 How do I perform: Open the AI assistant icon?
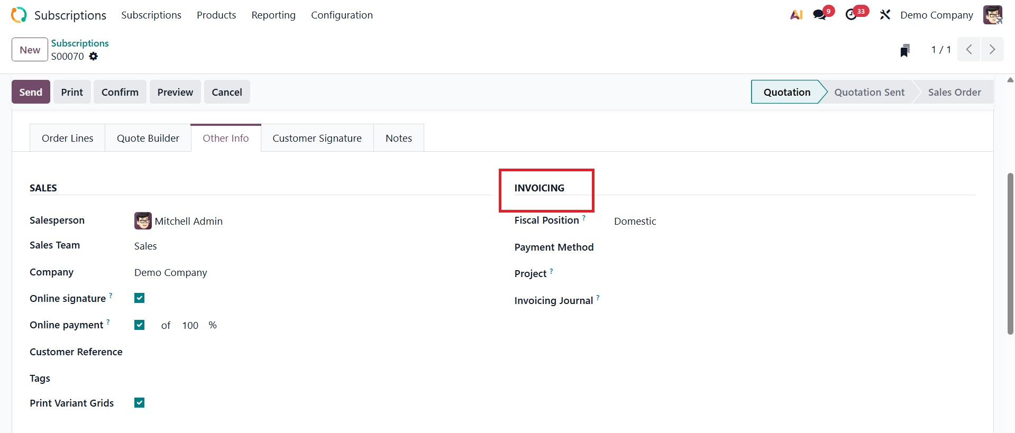coord(796,15)
